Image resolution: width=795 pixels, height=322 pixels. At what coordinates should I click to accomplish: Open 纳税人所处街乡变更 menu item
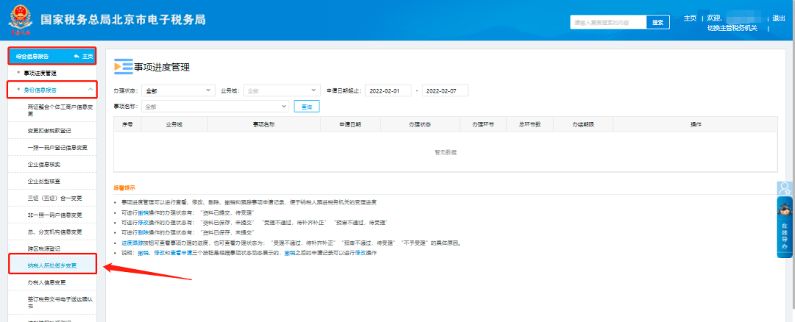pos(52,265)
